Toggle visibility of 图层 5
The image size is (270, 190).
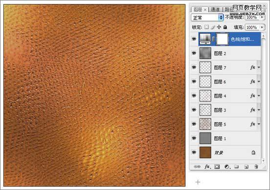[x=194, y=124]
